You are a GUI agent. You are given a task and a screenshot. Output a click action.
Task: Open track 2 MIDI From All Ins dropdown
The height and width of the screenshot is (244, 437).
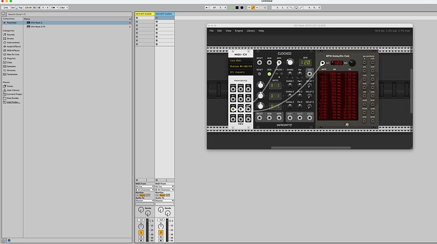(165, 186)
